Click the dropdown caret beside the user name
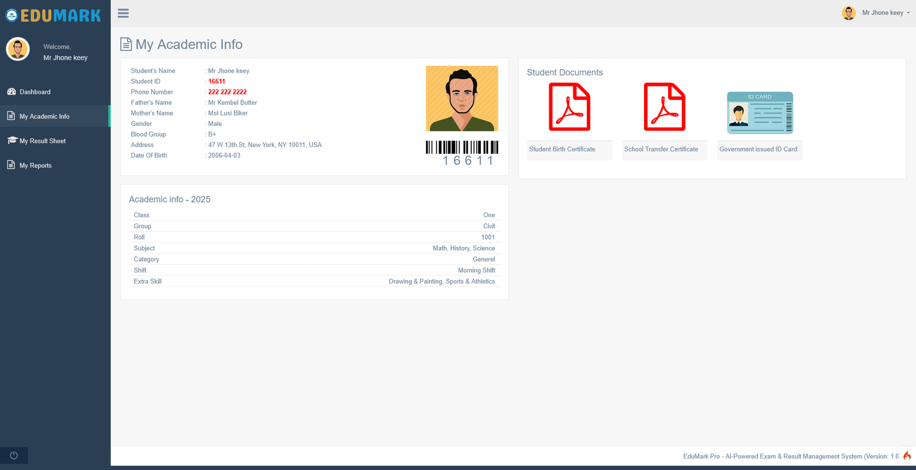This screenshot has width=916, height=470. pos(908,13)
